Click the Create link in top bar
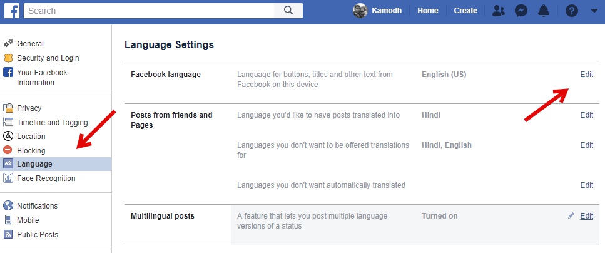The image size is (605, 253). [465, 11]
